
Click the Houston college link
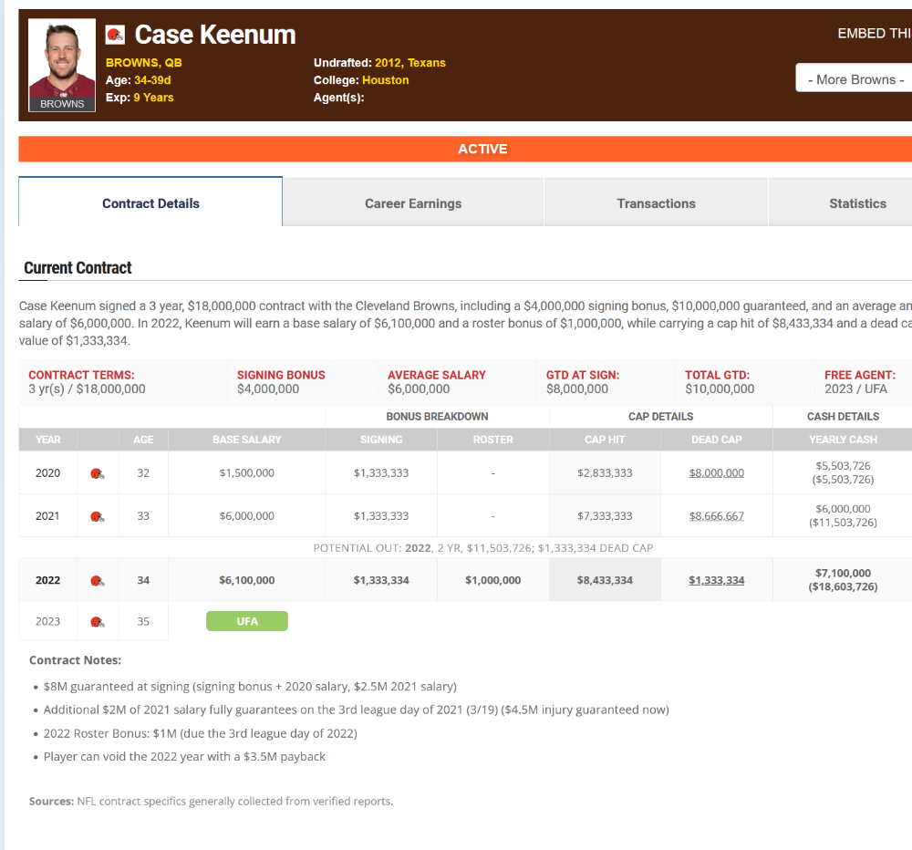(385, 80)
